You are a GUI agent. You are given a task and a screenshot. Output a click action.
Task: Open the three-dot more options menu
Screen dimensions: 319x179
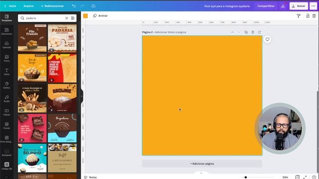pyautogui.click(x=314, y=6)
